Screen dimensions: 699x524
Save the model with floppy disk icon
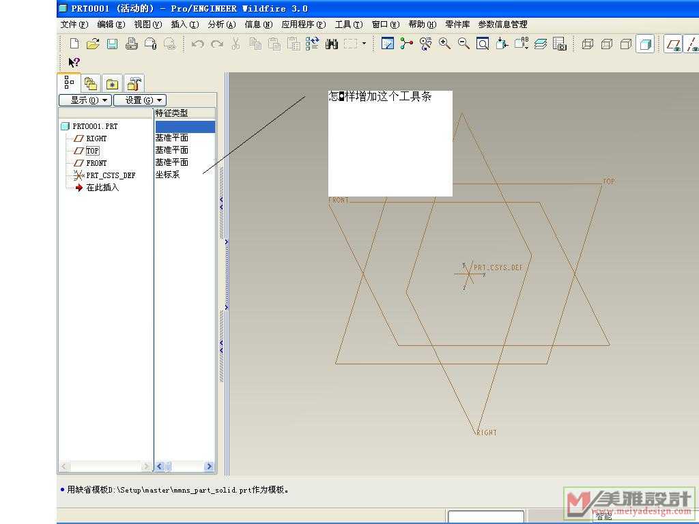(x=113, y=44)
